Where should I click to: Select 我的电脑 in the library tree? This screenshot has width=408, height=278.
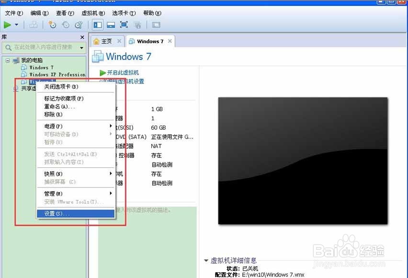(x=32, y=60)
